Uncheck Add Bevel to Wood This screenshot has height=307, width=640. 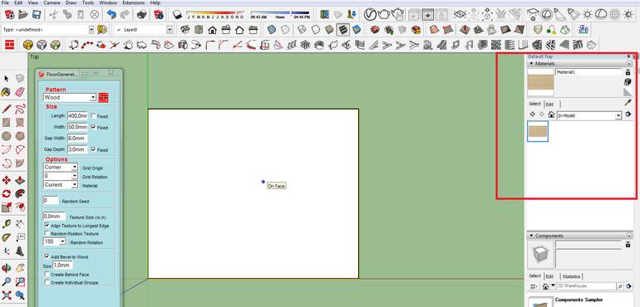point(47,256)
